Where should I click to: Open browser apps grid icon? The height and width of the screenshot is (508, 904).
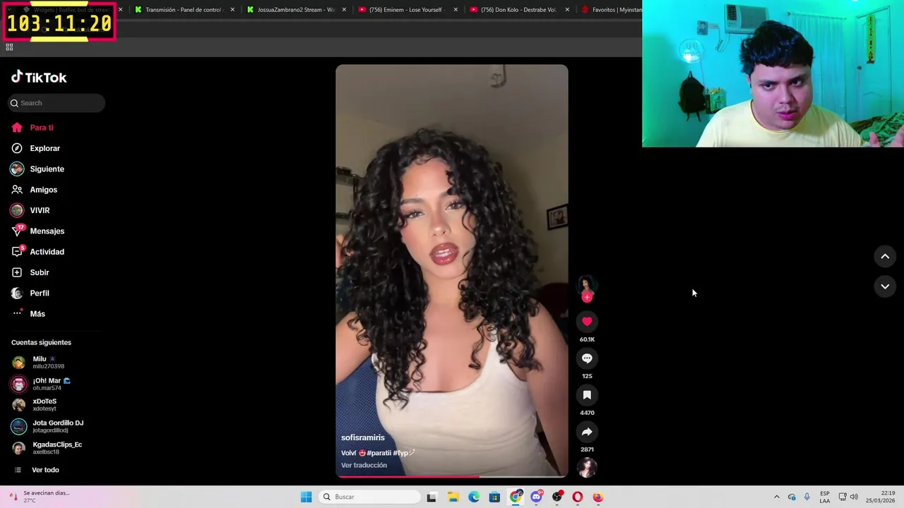pos(9,47)
